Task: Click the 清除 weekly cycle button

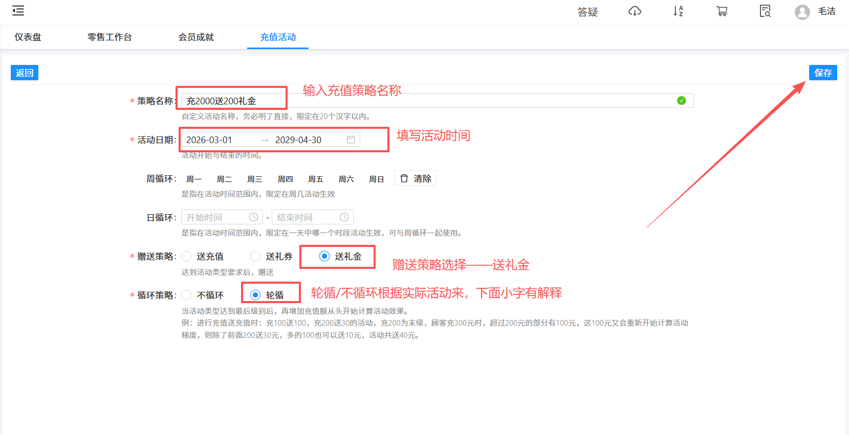Action: pyautogui.click(x=416, y=178)
